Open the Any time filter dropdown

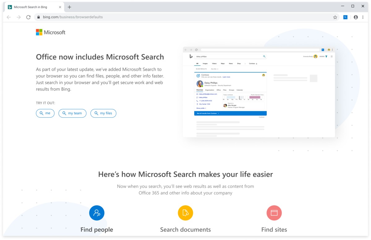(x=214, y=69)
